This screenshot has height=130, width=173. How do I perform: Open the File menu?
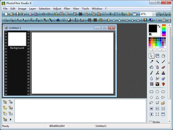[x=5, y=9]
